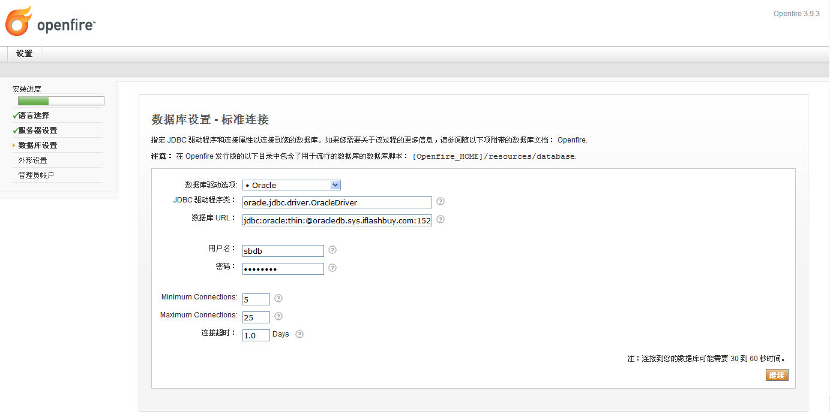
Task: Select 语言选择 in setup sidebar
Action: tap(34, 116)
